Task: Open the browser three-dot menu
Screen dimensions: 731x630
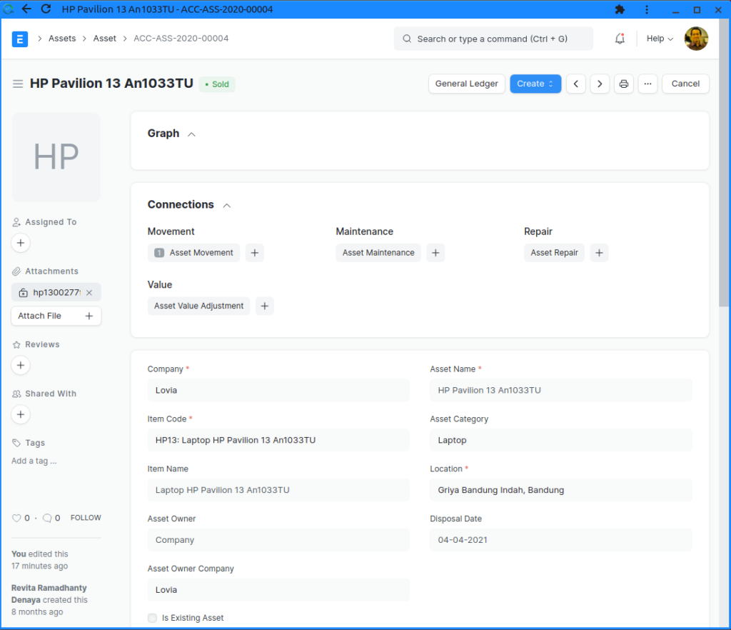Action: (647, 9)
